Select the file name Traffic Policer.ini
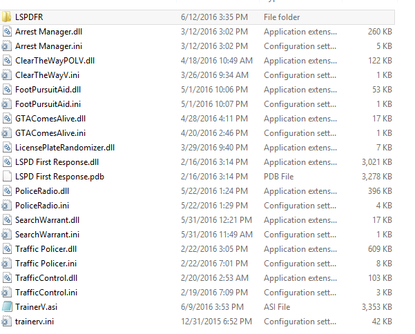 point(46,264)
